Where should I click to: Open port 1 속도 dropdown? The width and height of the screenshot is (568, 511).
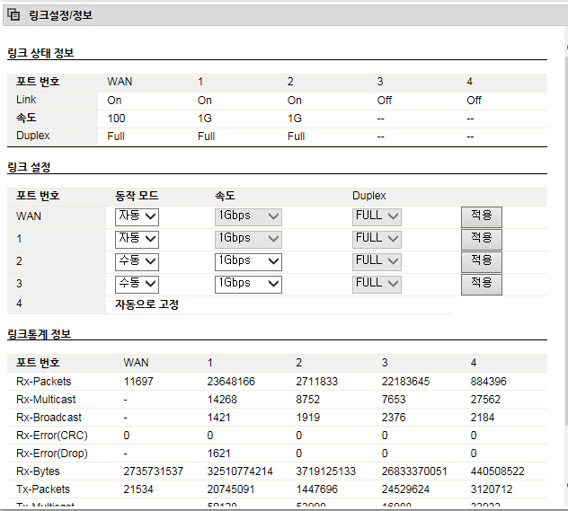click(248, 240)
